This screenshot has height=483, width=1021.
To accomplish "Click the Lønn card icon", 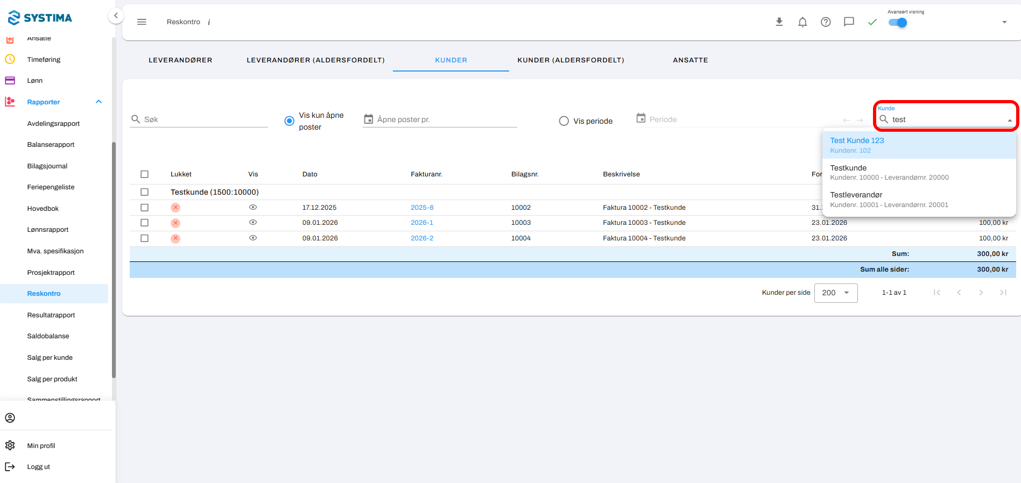I will [10, 80].
